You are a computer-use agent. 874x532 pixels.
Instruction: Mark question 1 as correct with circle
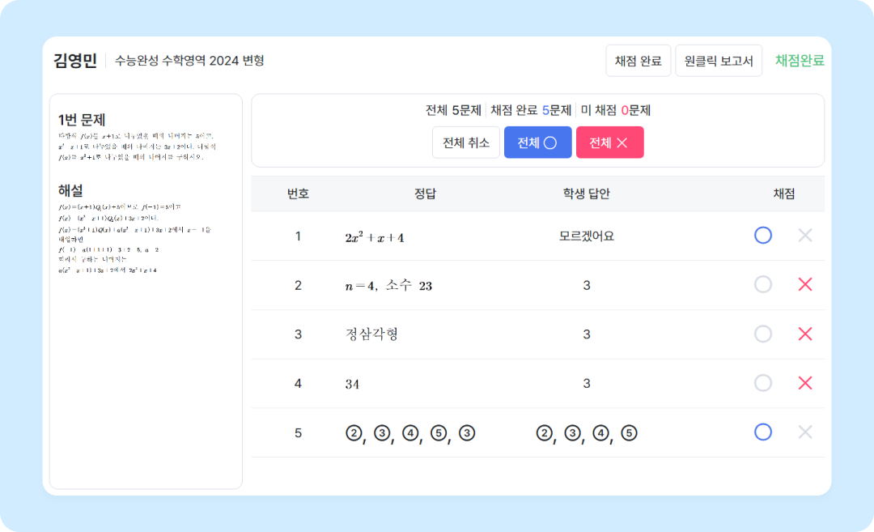(762, 236)
